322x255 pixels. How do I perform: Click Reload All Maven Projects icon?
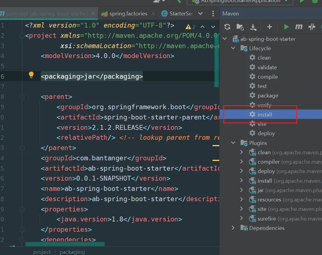227,27
